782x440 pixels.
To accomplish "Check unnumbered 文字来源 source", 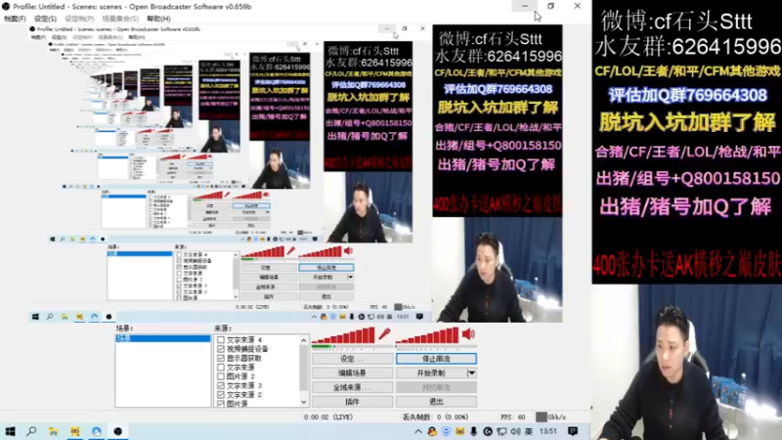I will click(x=221, y=368).
